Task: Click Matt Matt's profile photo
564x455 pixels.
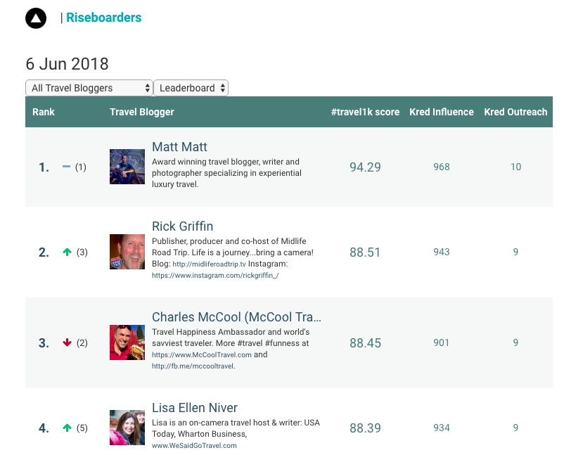Action: [127, 167]
